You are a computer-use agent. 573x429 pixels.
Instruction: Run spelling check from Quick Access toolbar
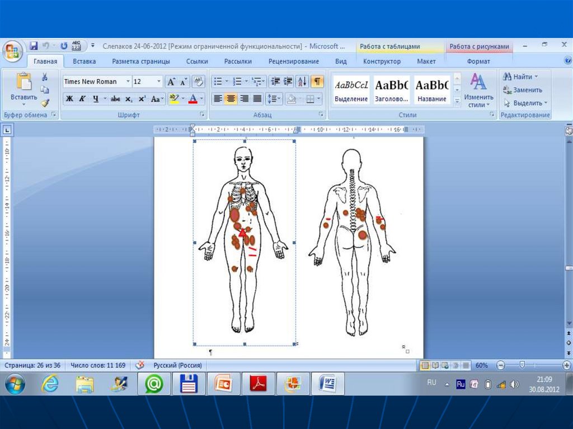pos(76,46)
